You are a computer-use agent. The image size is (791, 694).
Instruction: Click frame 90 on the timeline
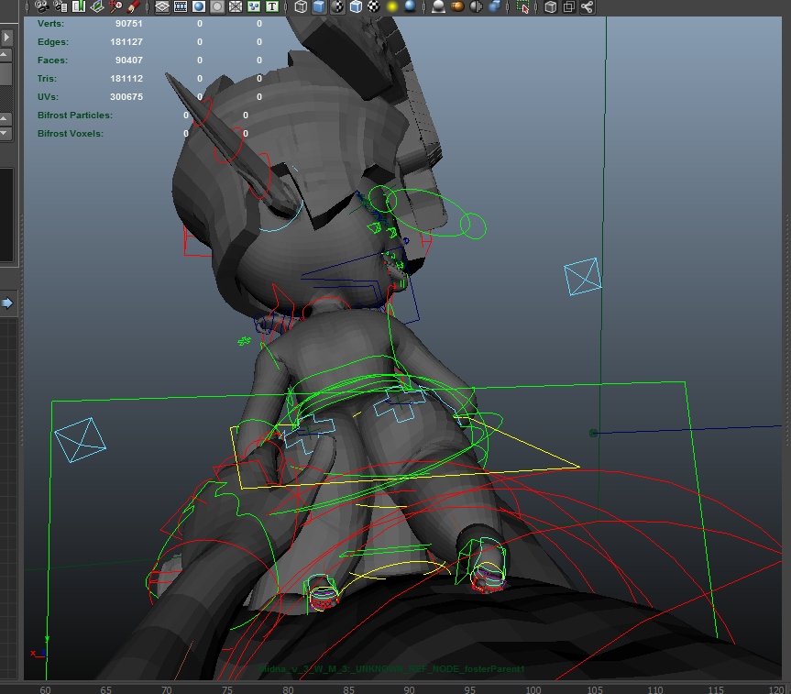(409, 689)
